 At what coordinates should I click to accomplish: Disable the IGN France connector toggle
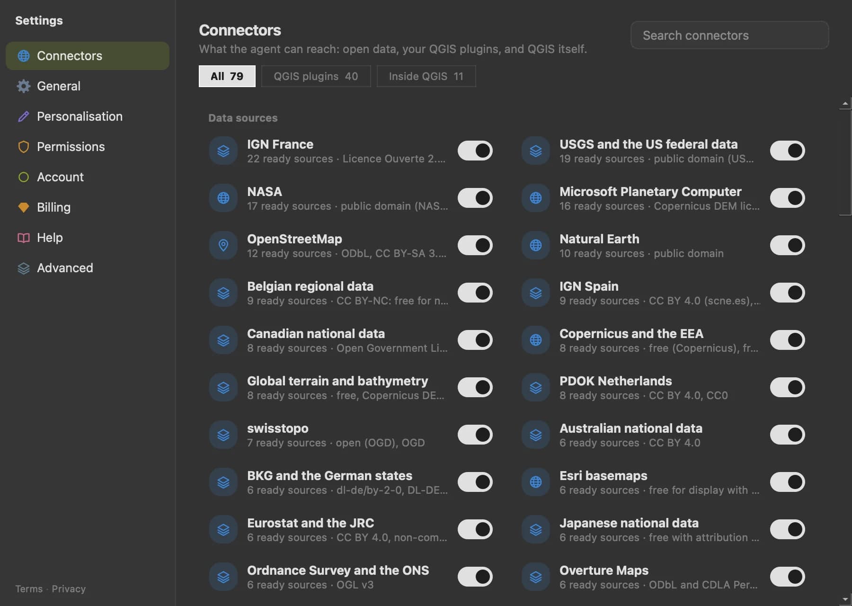tap(475, 151)
